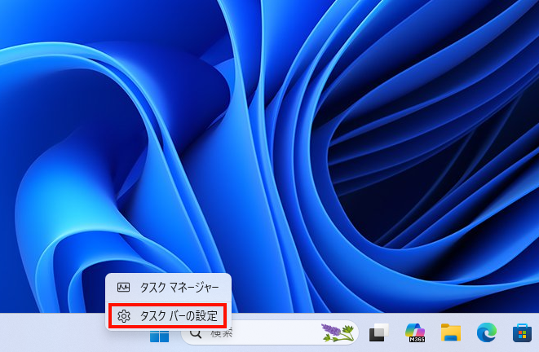The height and width of the screenshot is (352, 539).
Task: Launch Microsoft 365 Copilot app
Action: click(415, 332)
